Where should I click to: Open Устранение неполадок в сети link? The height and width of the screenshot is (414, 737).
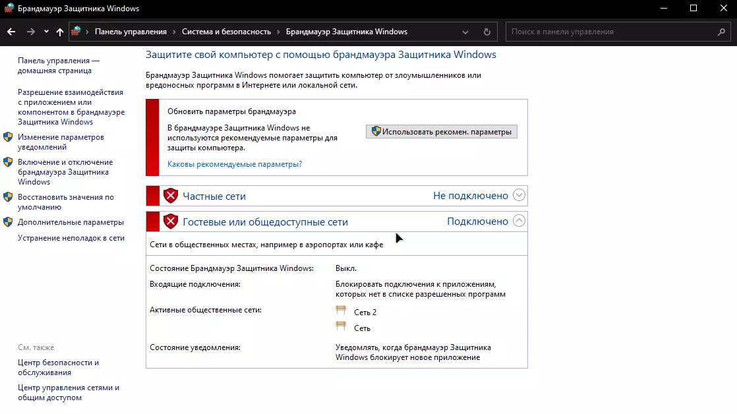71,238
